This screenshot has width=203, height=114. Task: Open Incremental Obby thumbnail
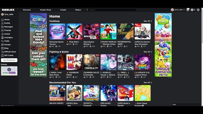click(126, 31)
